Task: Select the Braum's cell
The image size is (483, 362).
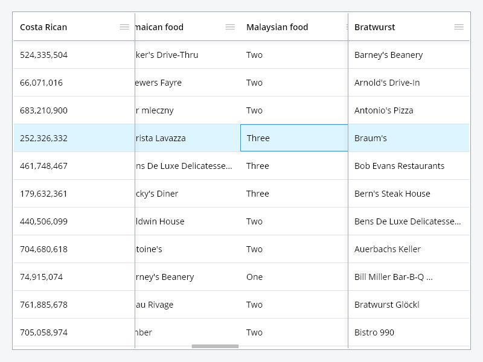Action: [x=409, y=138]
